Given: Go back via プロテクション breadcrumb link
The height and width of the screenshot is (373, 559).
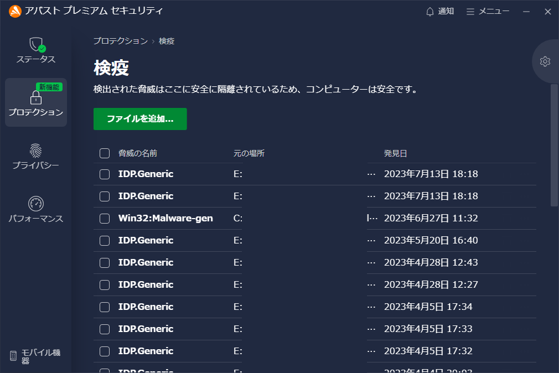Looking at the screenshot, I should click(121, 41).
